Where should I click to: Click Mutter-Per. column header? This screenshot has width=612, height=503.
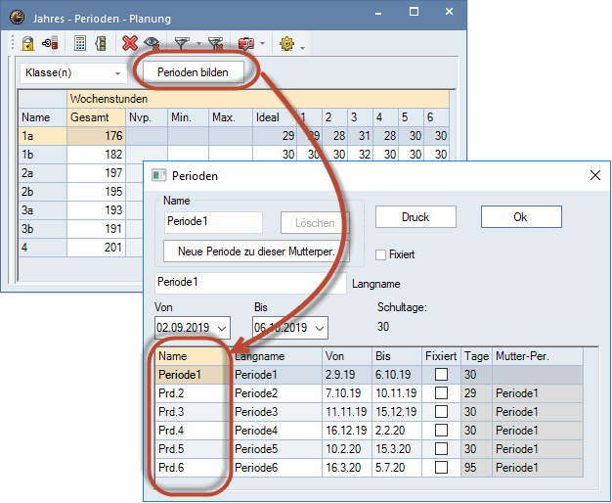[538, 356]
